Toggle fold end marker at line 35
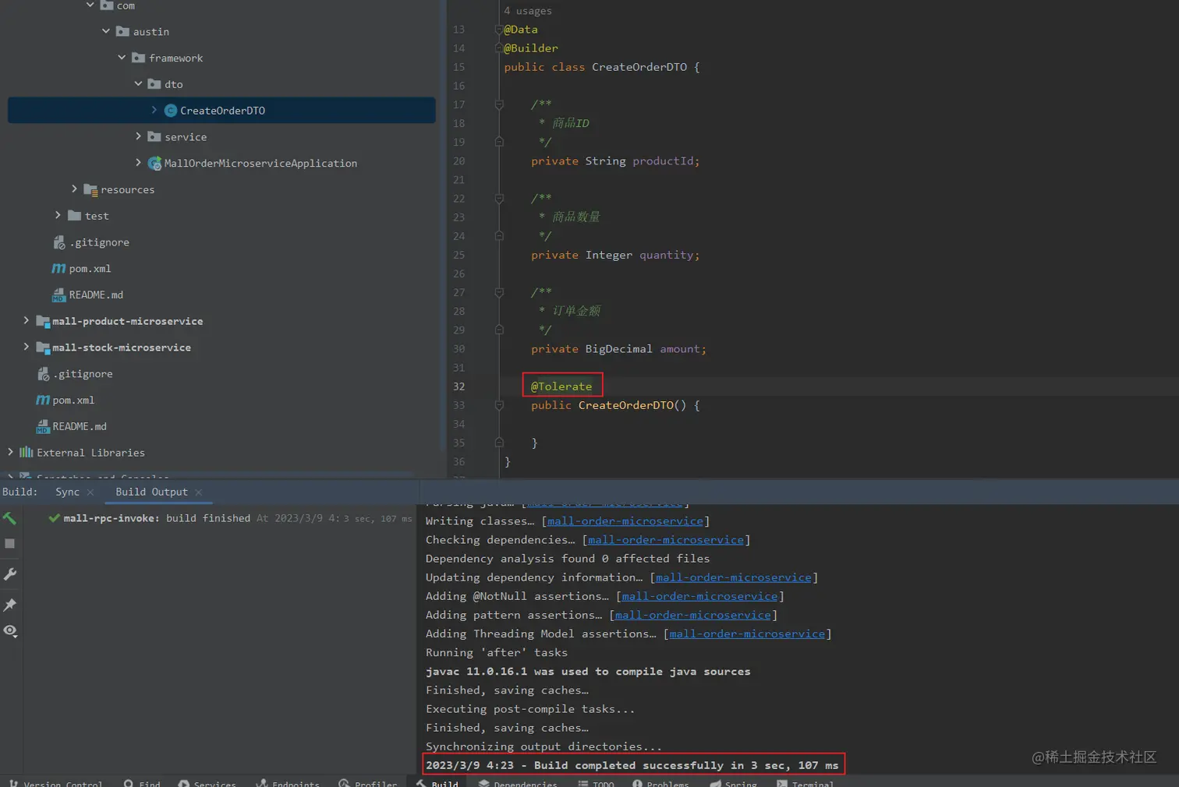1179x787 pixels. [499, 443]
